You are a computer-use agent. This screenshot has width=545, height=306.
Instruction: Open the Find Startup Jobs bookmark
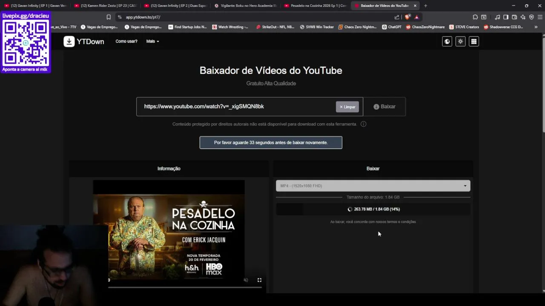[187, 27]
